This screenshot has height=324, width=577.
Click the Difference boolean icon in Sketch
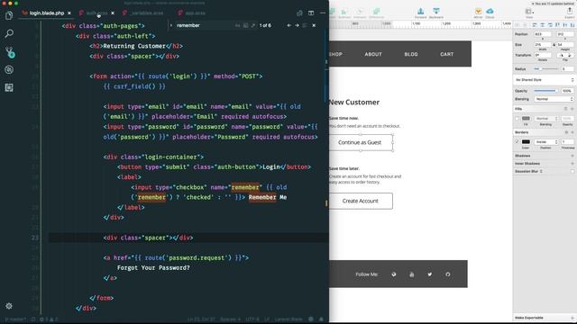pyautogui.click(x=376, y=13)
